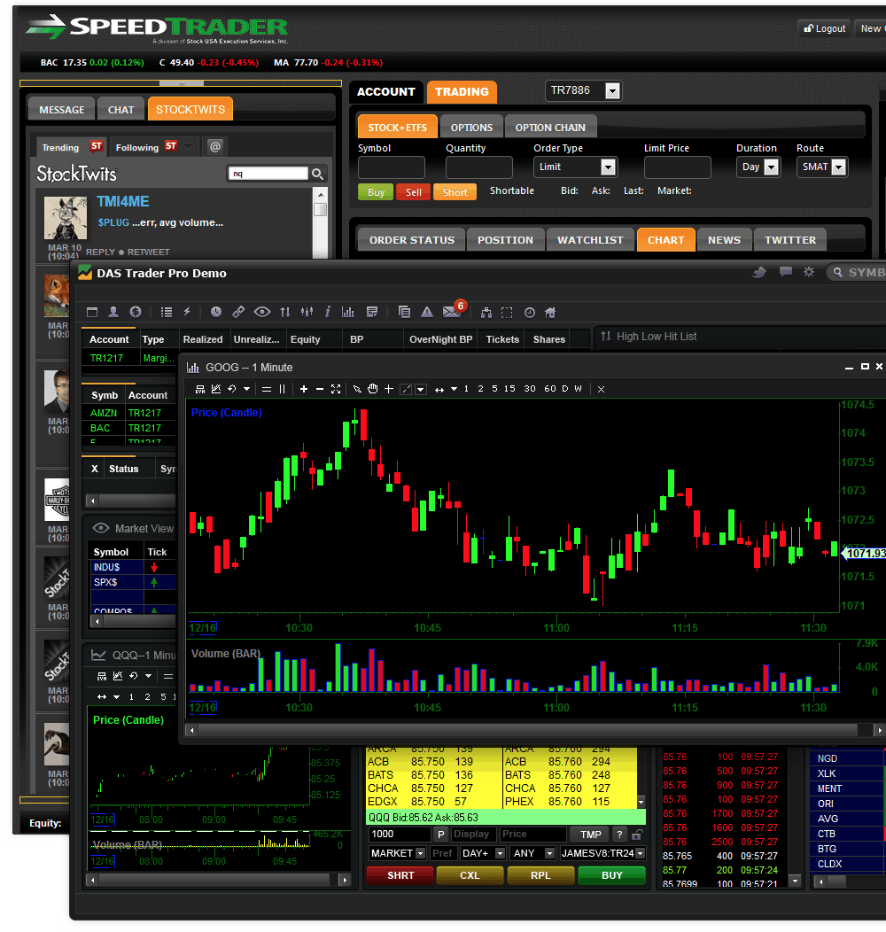
Task: Open the hierarchy tree icon in DAS toolbar
Action: (x=486, y=313)
